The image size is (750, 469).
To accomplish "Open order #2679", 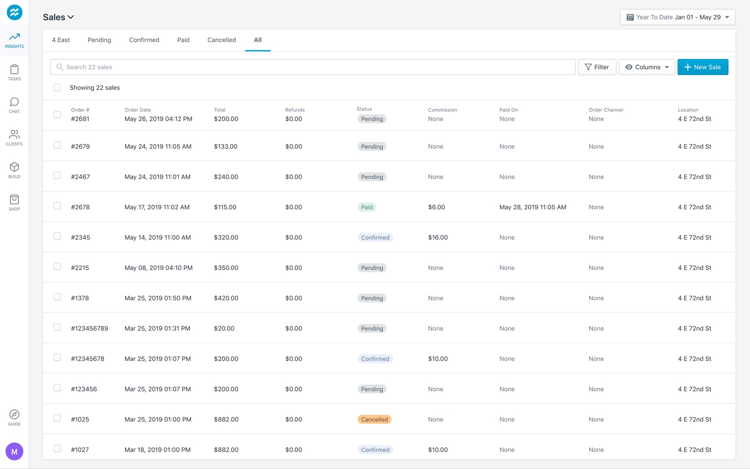I will [x=81, y=147].
